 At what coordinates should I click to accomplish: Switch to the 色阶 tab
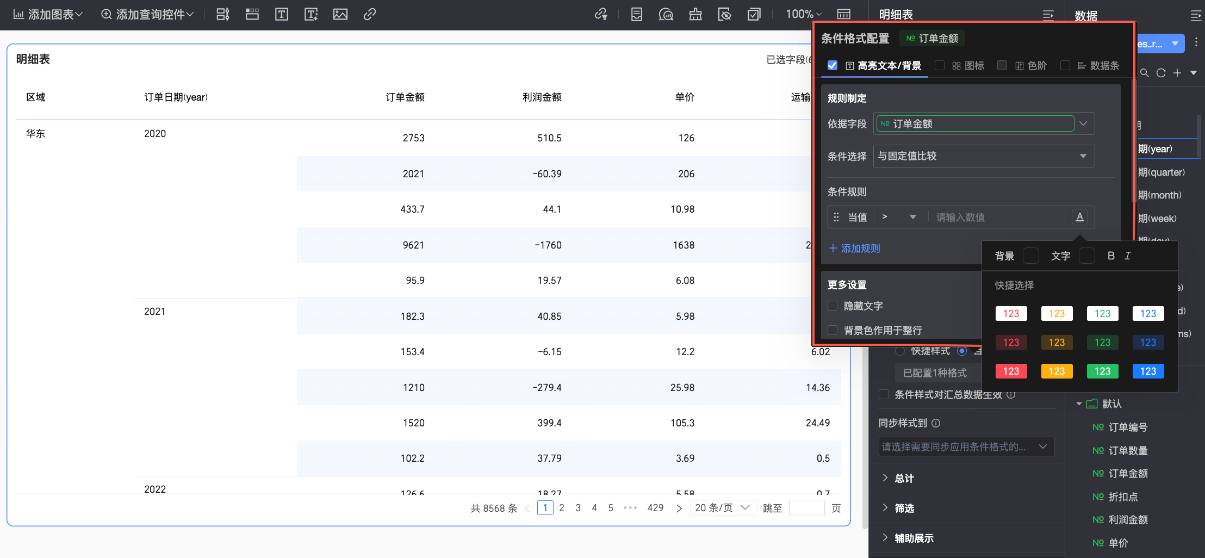1031,66
